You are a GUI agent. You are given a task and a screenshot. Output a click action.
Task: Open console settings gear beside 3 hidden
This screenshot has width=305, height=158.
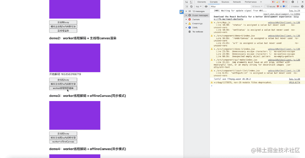pyautogui.click(x=302, y=7)
